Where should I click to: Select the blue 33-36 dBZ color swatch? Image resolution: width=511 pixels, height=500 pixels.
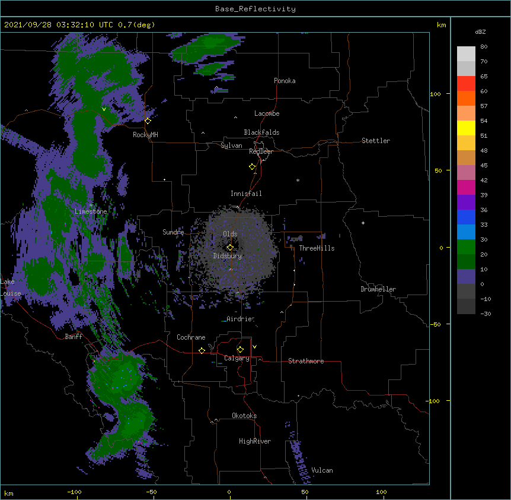click(466, 217)
